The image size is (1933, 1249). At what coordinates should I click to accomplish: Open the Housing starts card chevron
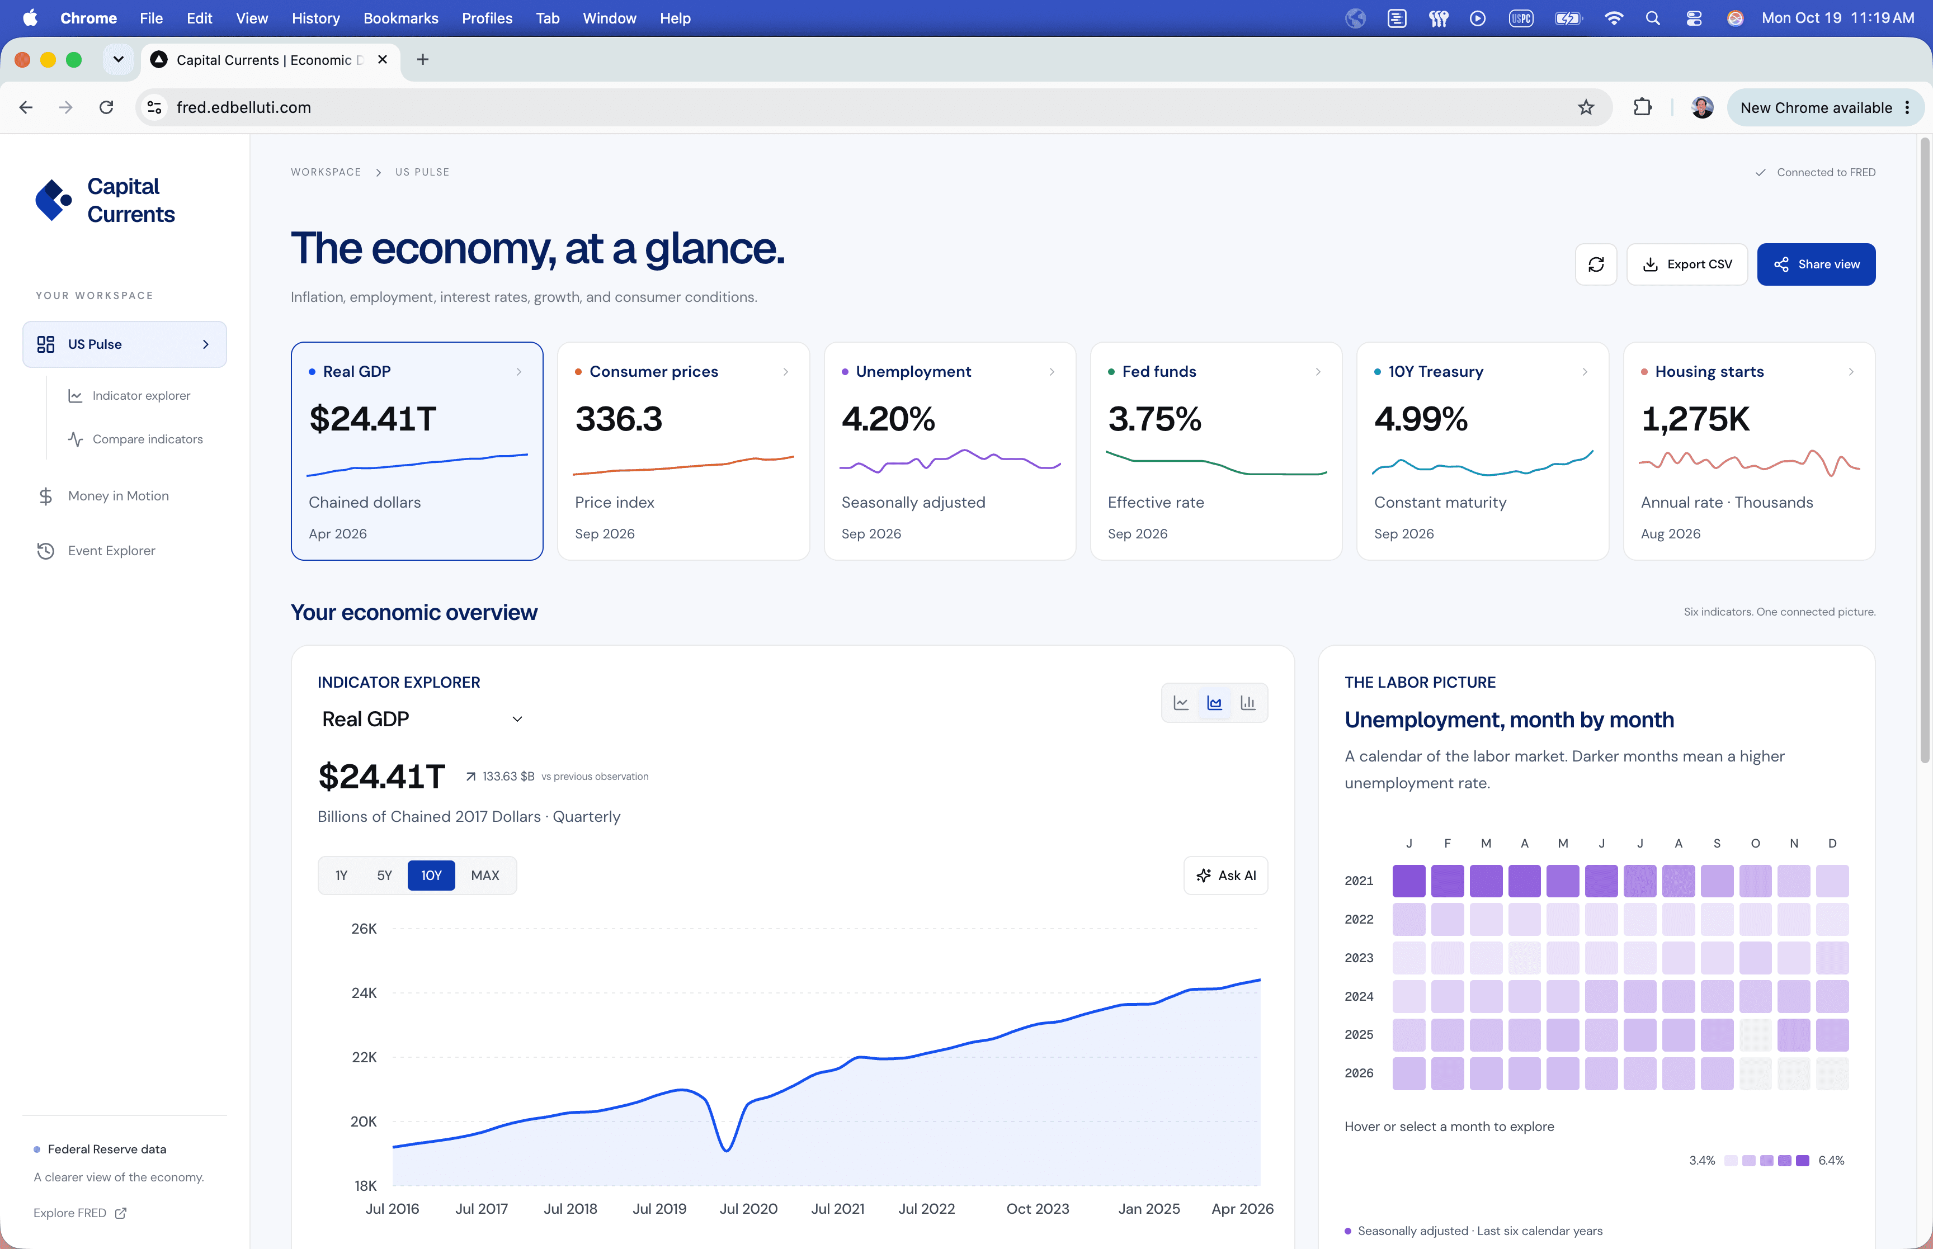(x=1851, y=371)
